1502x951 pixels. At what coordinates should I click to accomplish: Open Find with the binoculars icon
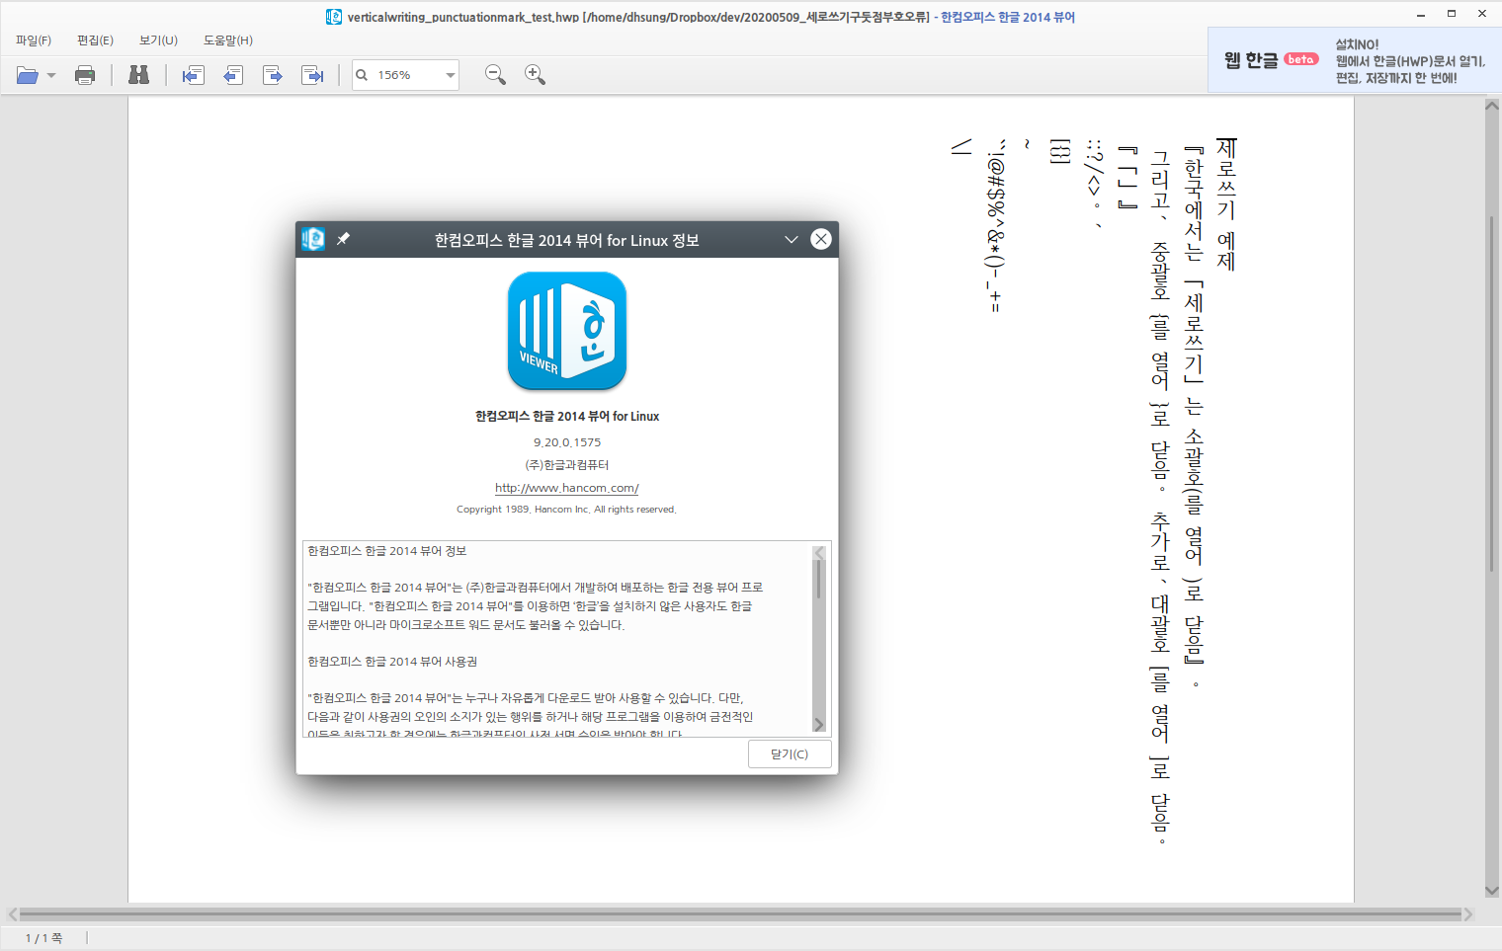(138, 75)
